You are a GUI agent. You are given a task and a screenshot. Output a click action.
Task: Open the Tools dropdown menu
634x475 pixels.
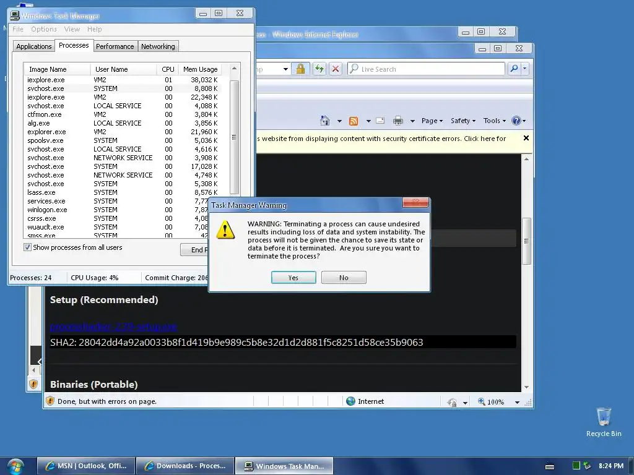tap(495, 121)
